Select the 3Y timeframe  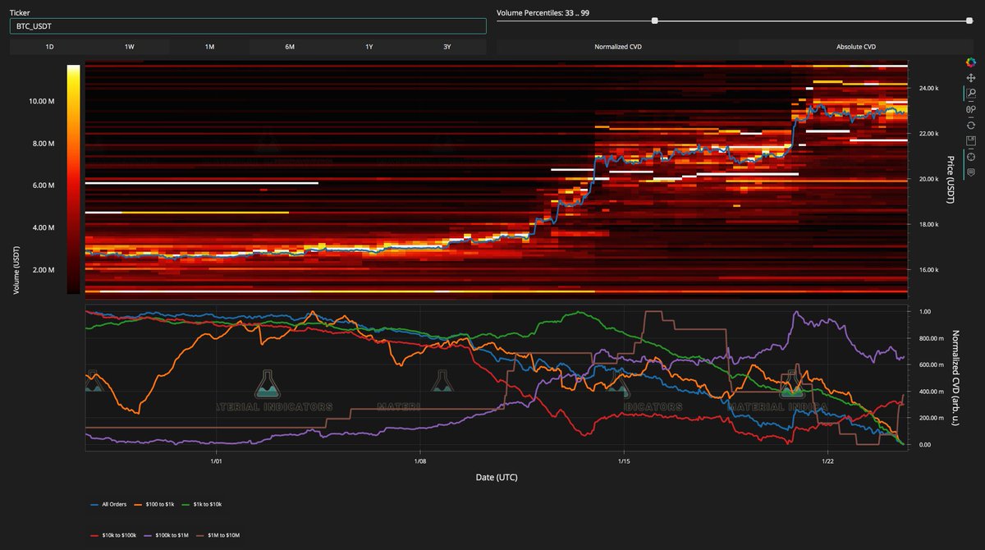coord(447,47)
